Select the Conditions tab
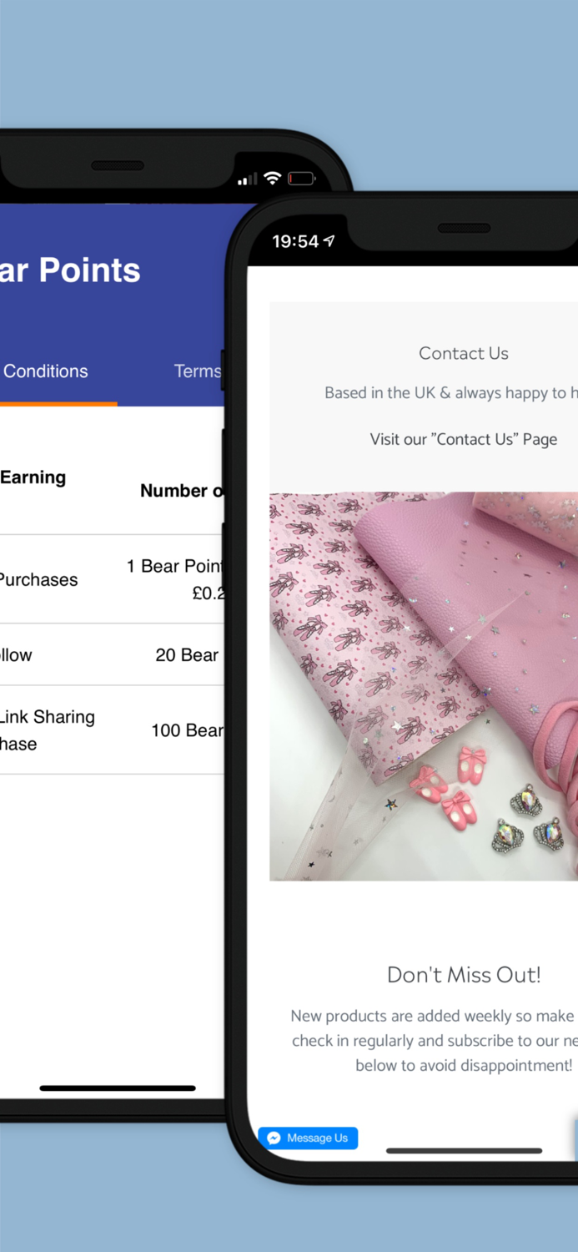Image resolution: width=578 pixels, height=1252 pixels. click(x=45, y=371)
